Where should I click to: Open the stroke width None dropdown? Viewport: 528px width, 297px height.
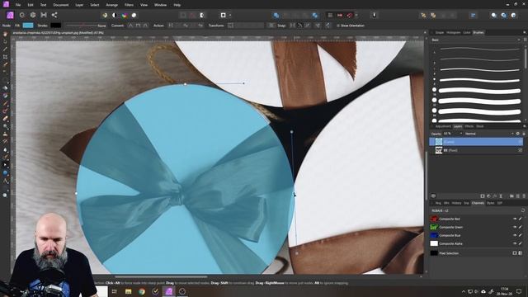click(x=101, y=26)
